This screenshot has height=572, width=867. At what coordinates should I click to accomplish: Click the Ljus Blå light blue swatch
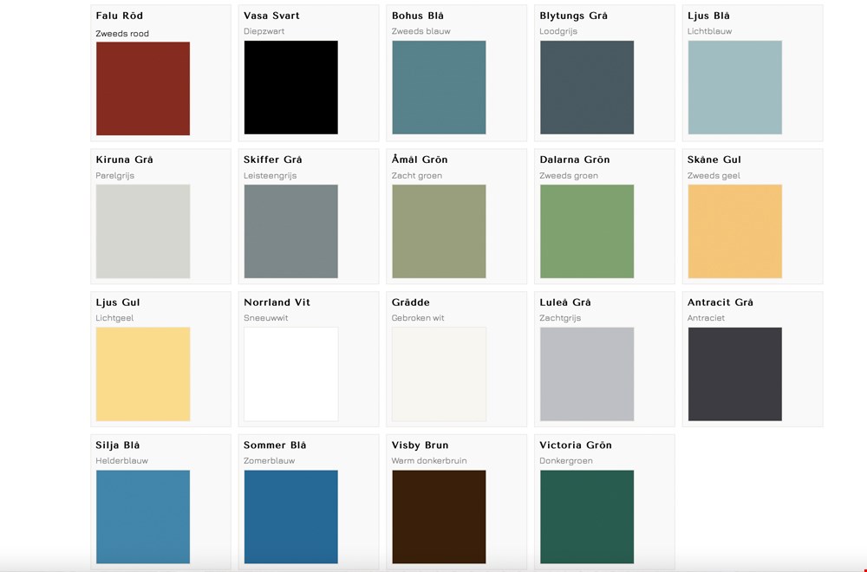[x=734, y=88]
